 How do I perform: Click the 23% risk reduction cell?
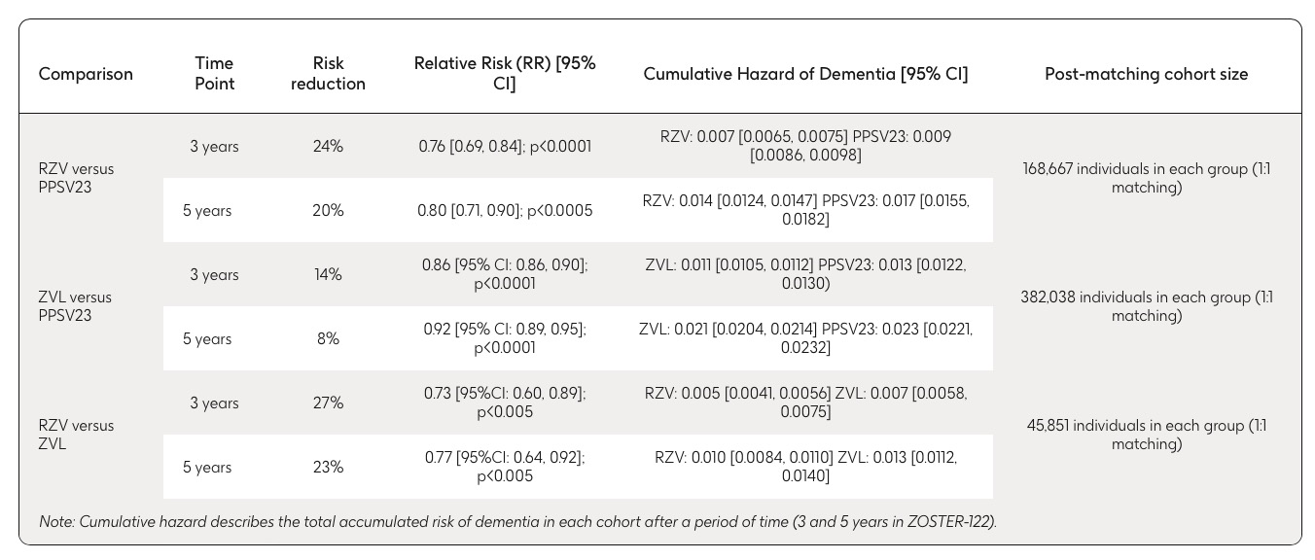[329, 468]
